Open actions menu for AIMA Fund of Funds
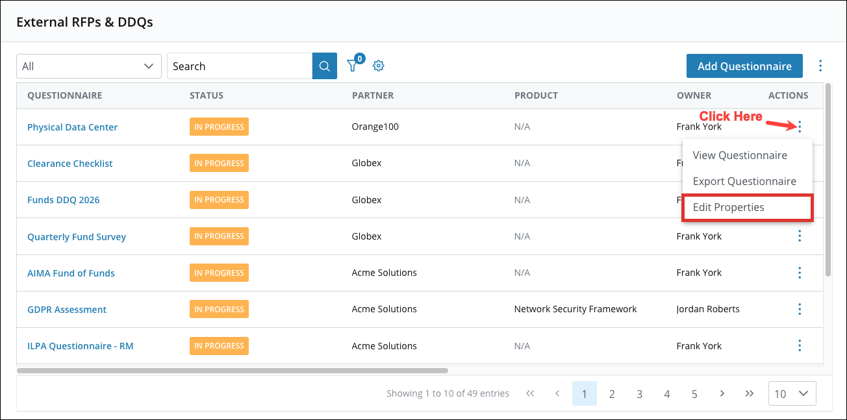Viewport: 847px width, 420px height. click(x=800, y=273)
